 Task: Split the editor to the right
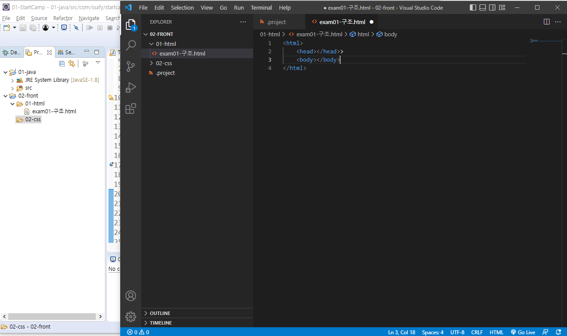(546, 22)
